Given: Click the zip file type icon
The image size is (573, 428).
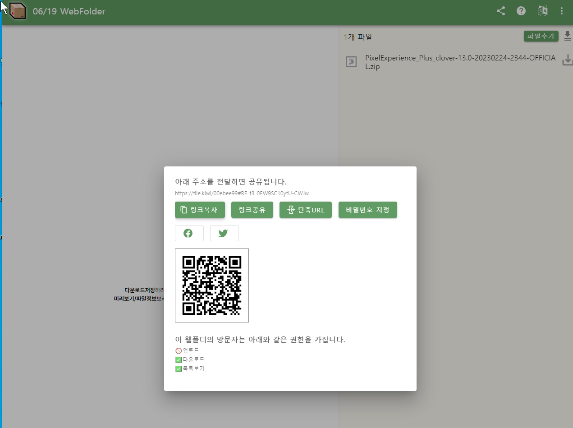Looking at the screenshot, I should (351, 62).
